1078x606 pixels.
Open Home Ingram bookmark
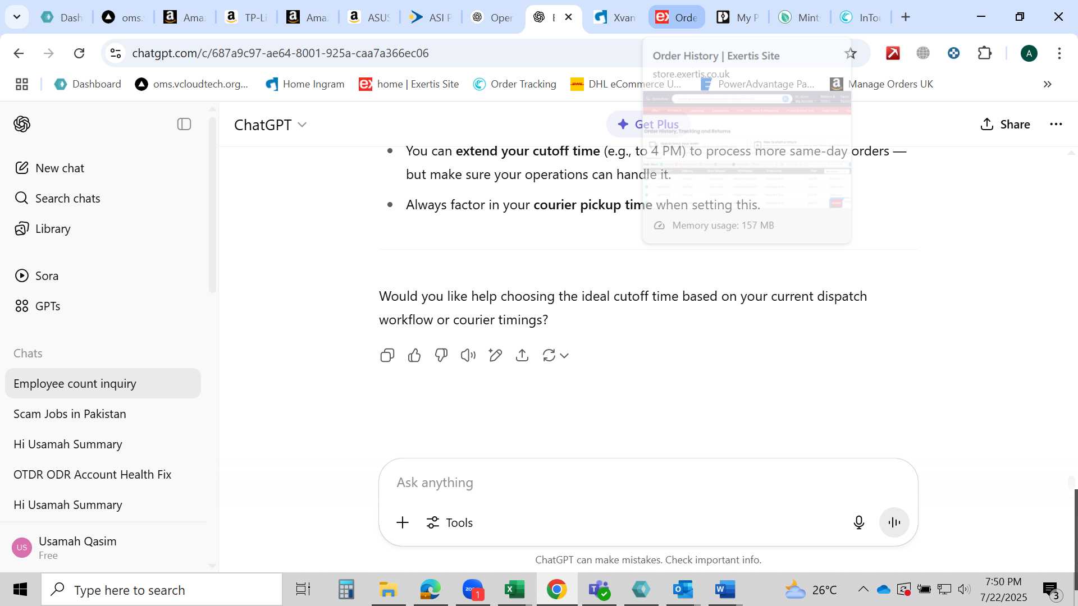(x=305, y=84)
